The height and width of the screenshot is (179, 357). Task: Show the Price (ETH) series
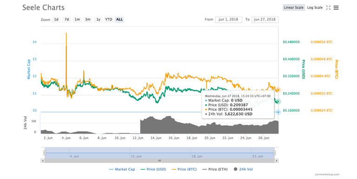point(215,169)
